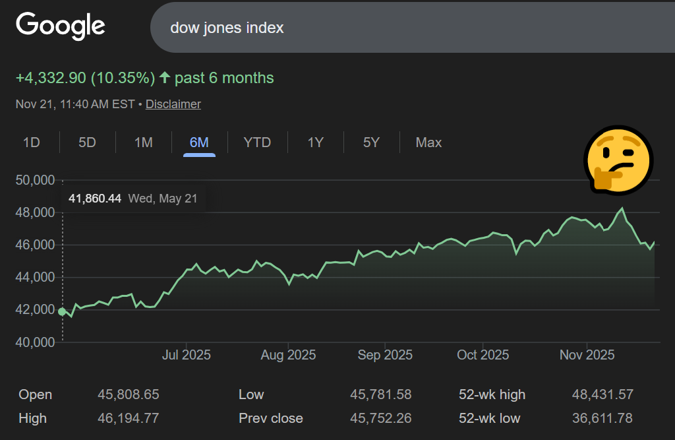Click the 48,000 y-axis label
Viewport: 675px width, 440px height.
(36, 212)
